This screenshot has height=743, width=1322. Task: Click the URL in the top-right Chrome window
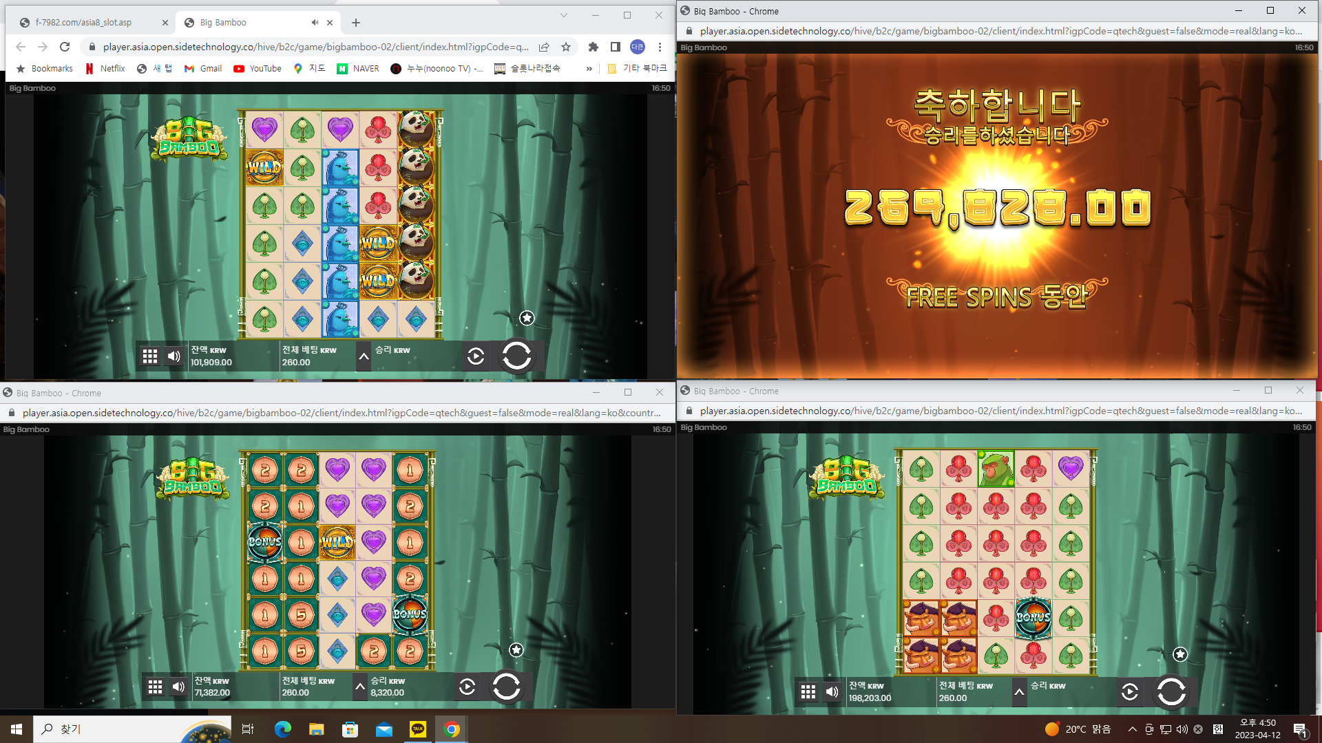tap(1001, 31)
